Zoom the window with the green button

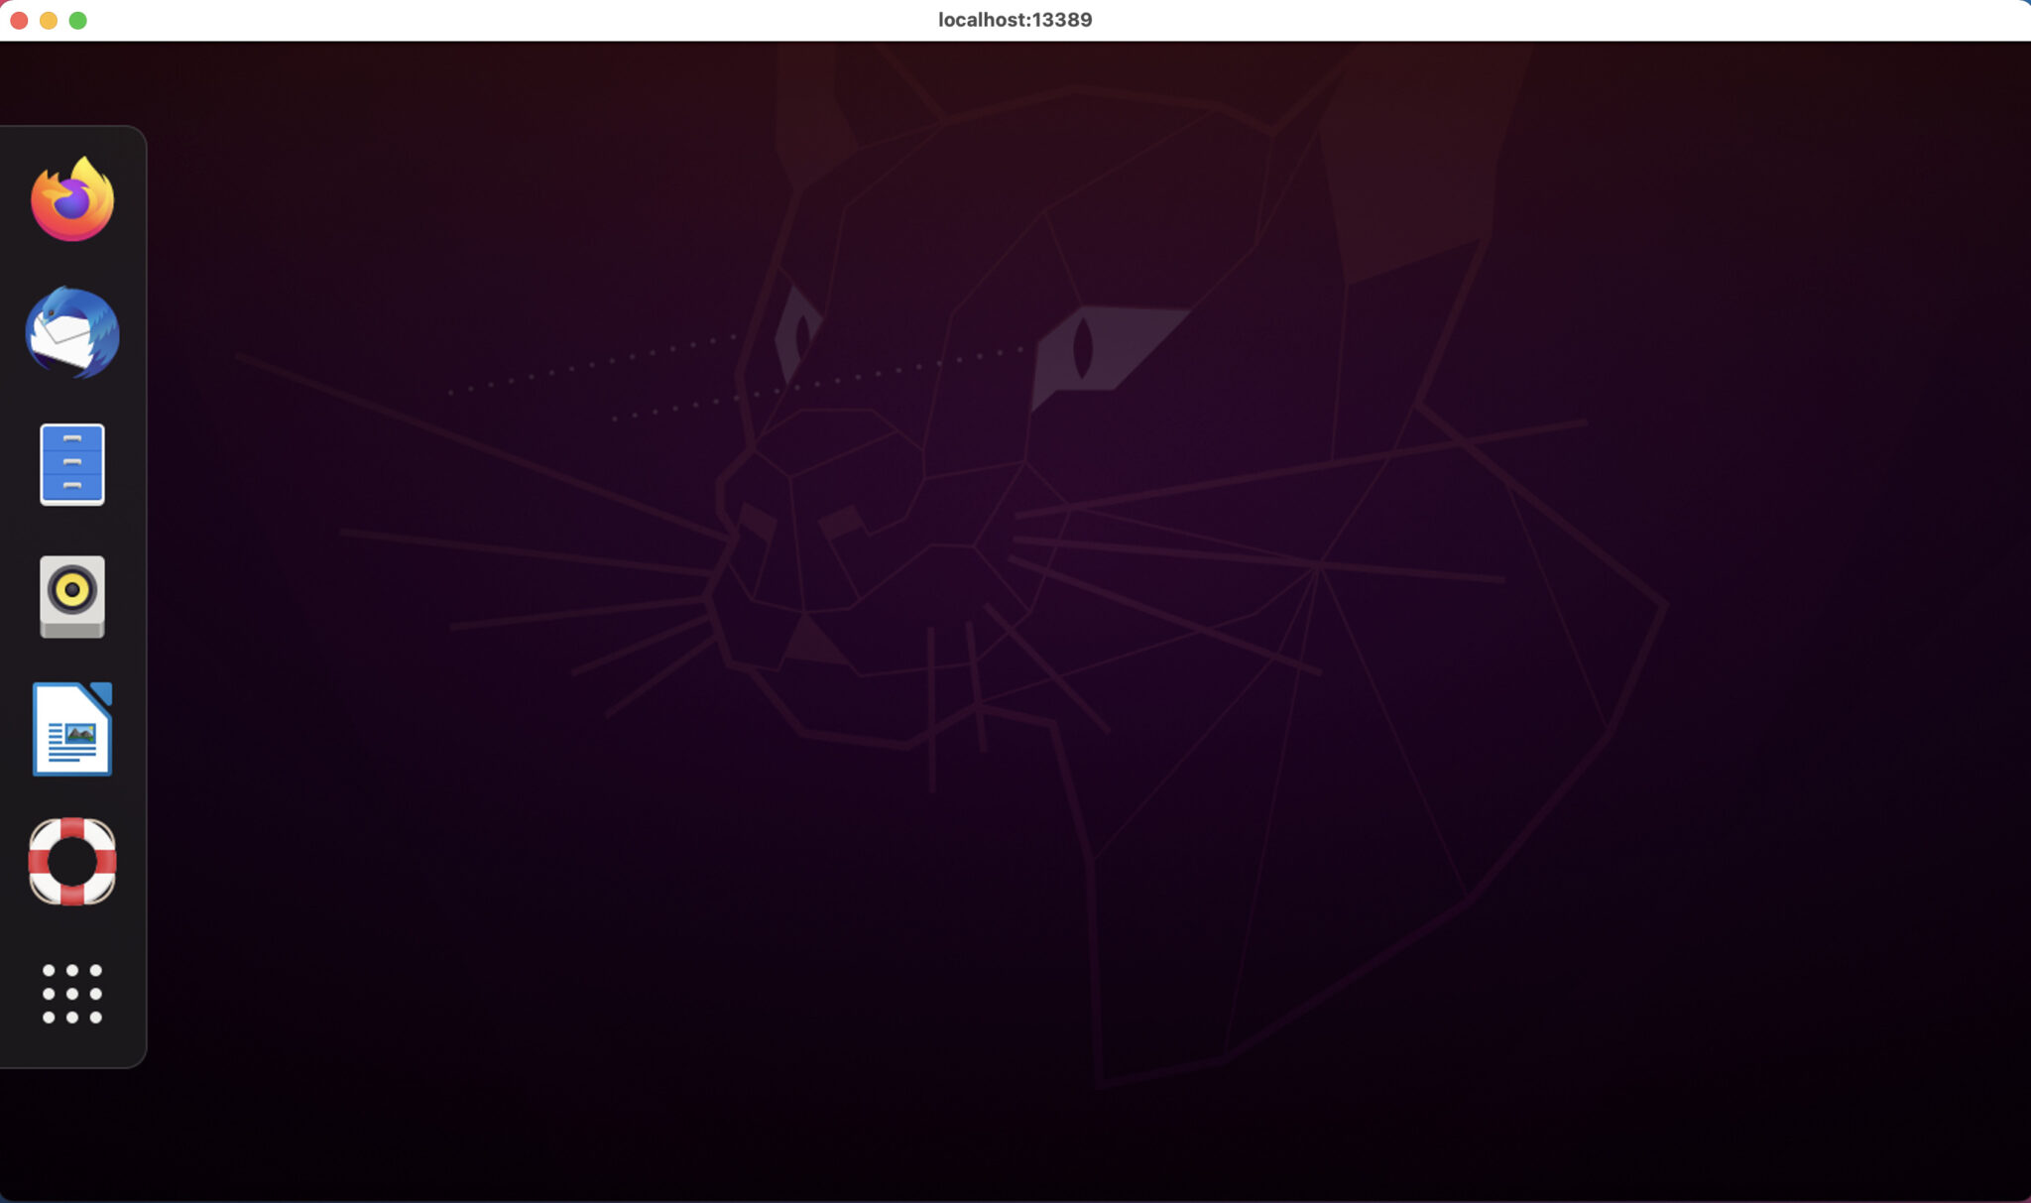tap(75, 19)
